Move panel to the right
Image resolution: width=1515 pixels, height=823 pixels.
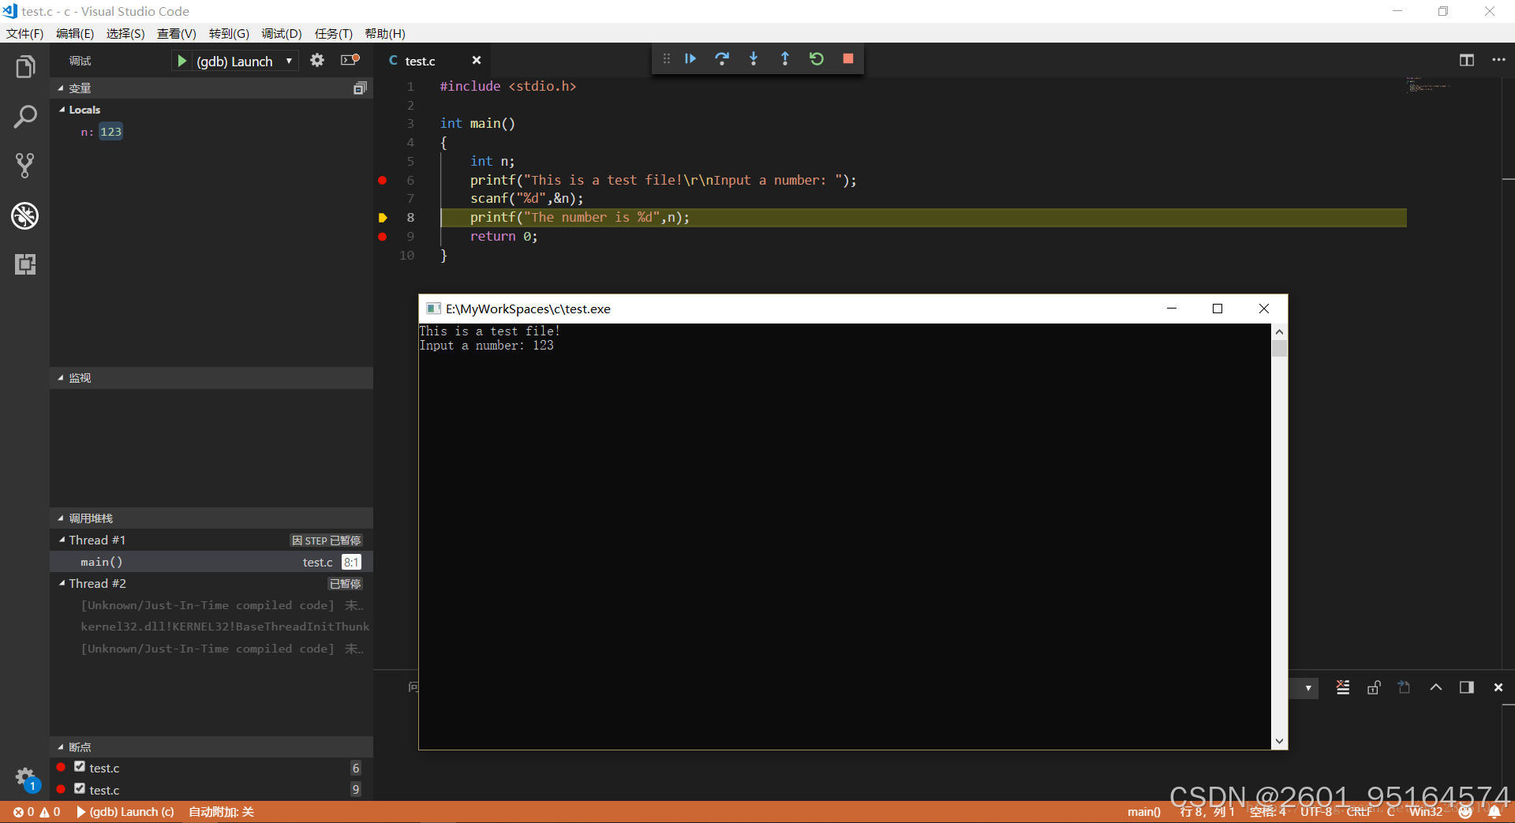[x=1467, y=687]
